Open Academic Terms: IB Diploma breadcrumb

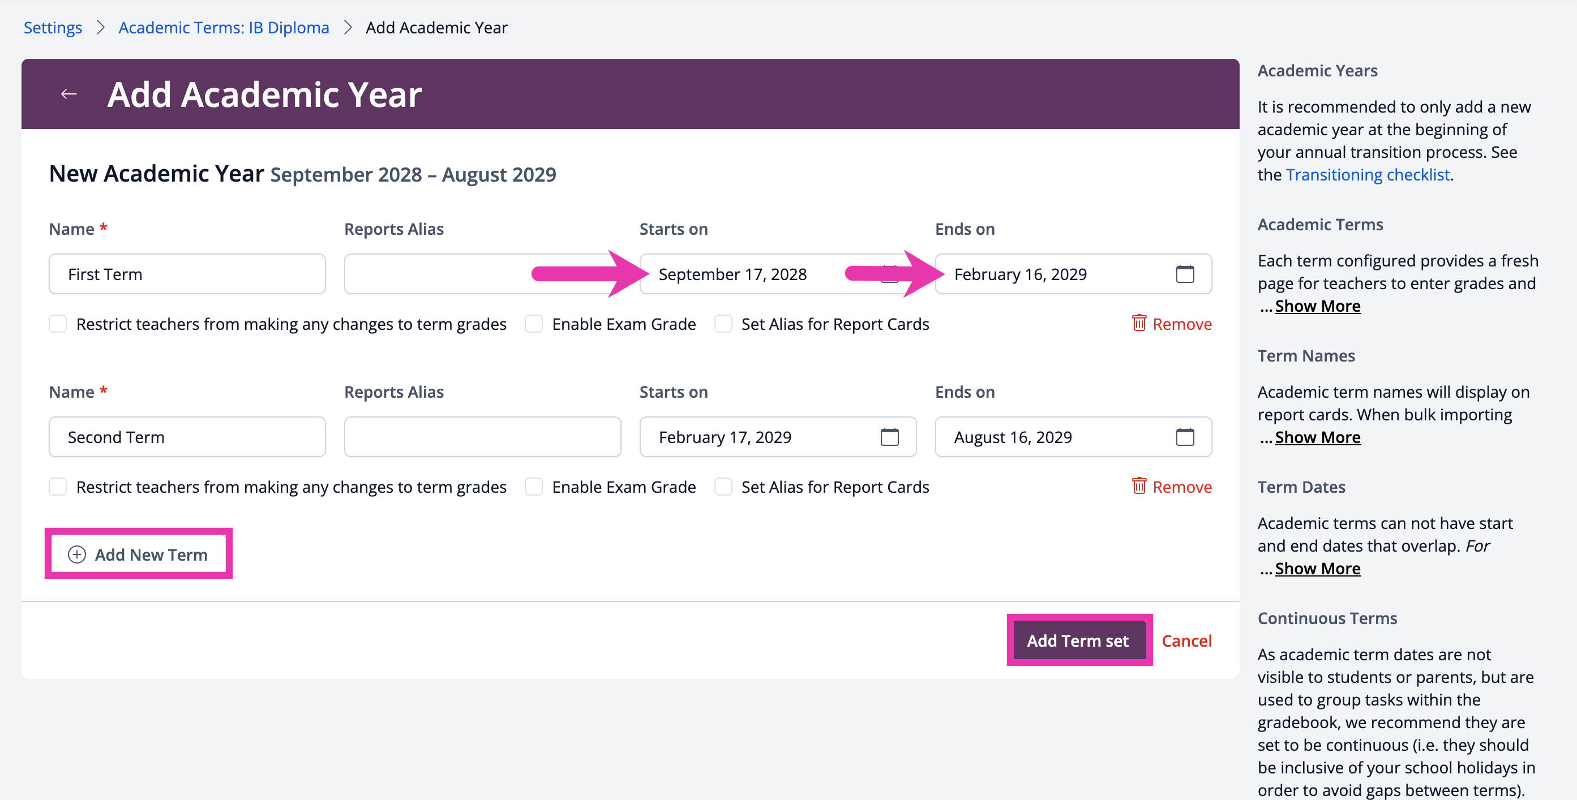(x=224, y=28)
